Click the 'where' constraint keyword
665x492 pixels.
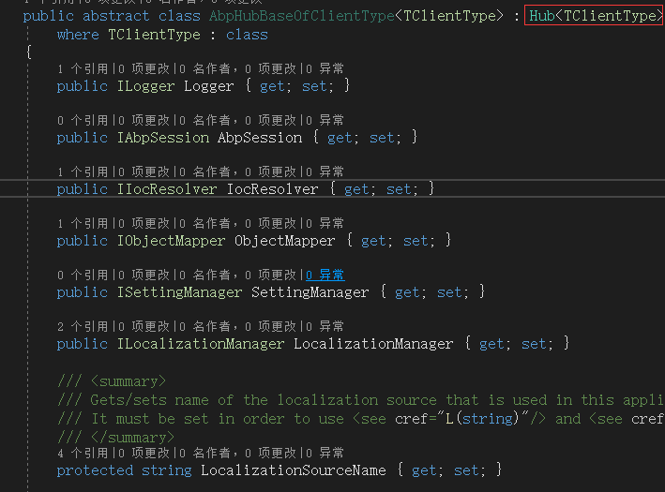tap(78, 35)
